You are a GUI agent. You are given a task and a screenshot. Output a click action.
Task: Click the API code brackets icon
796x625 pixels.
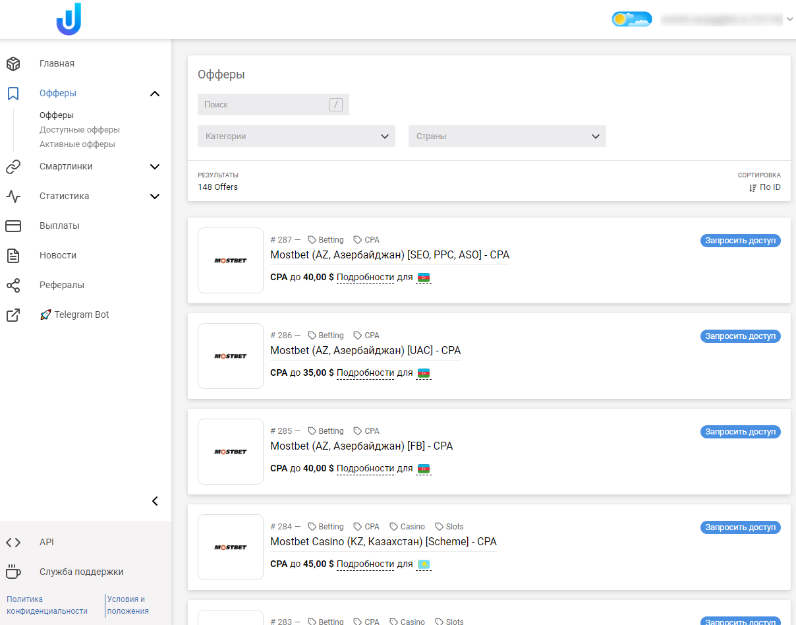(13, 543)
